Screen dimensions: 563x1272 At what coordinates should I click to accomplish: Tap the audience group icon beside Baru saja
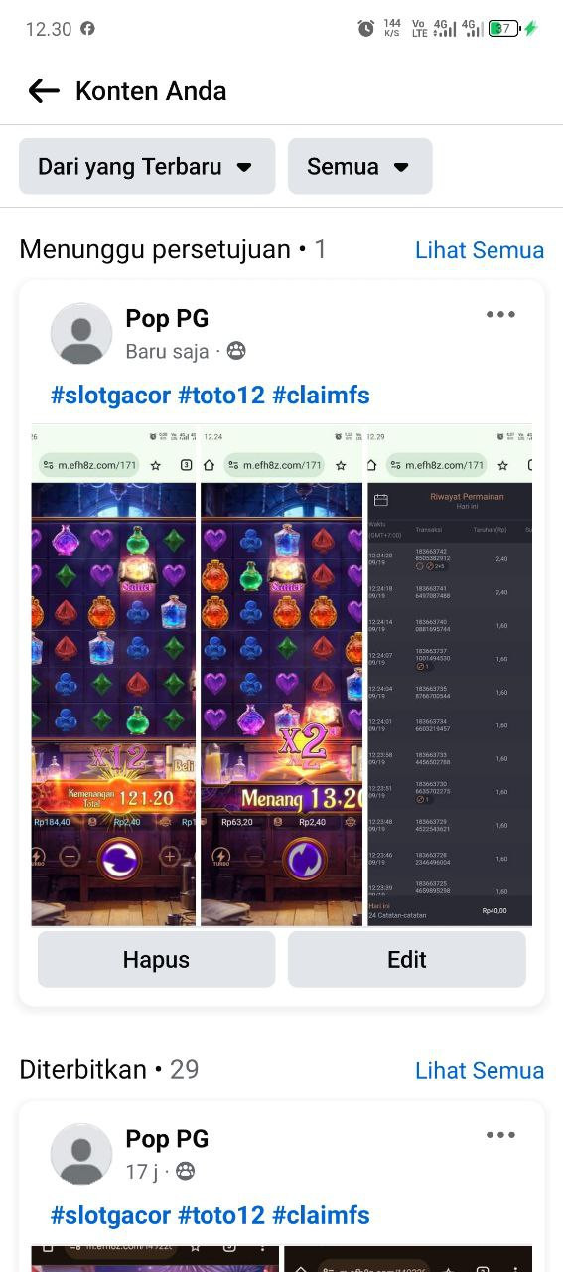pos(236,351)
